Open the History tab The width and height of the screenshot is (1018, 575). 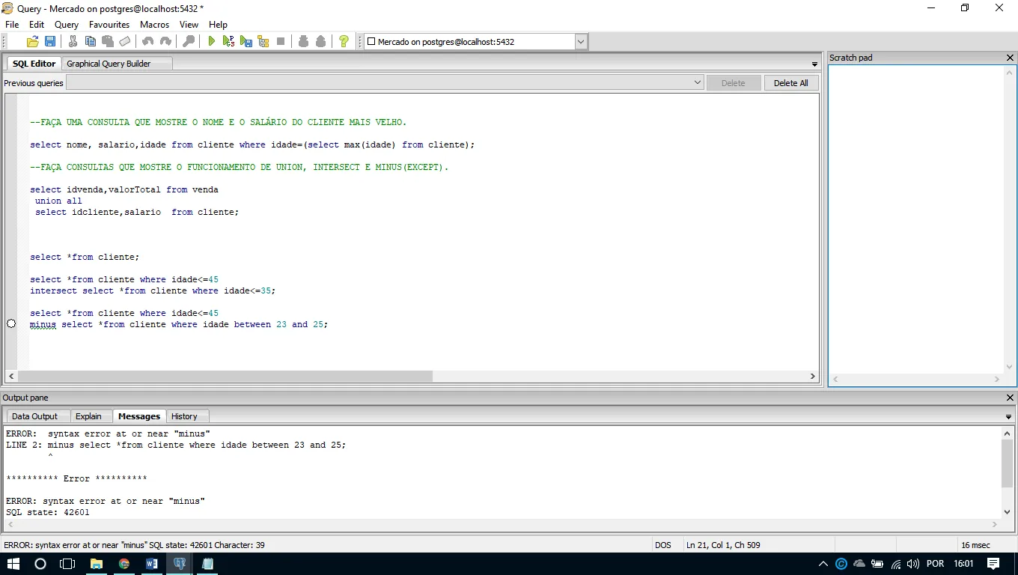(184, 416)
